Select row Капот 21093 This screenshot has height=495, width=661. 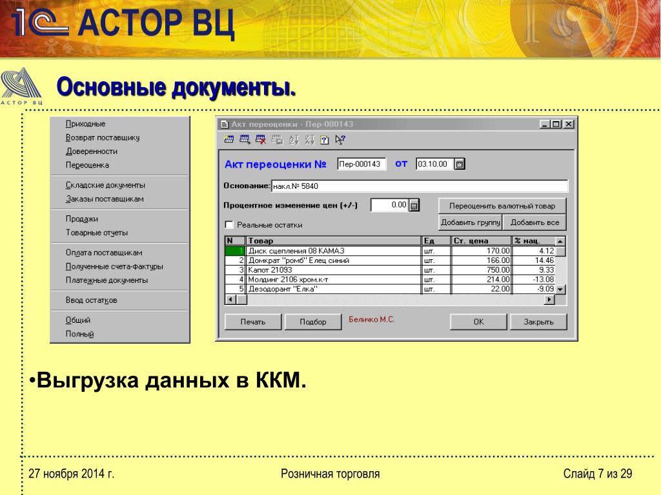click(390, 270)
